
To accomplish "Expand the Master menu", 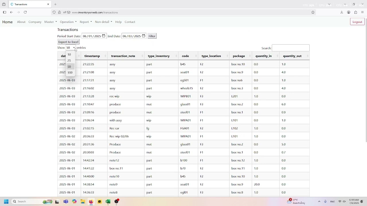I will (50, 22).
